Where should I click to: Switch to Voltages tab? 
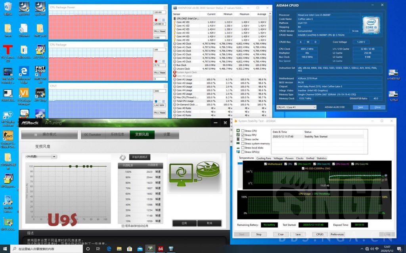(x=278, y=158)
